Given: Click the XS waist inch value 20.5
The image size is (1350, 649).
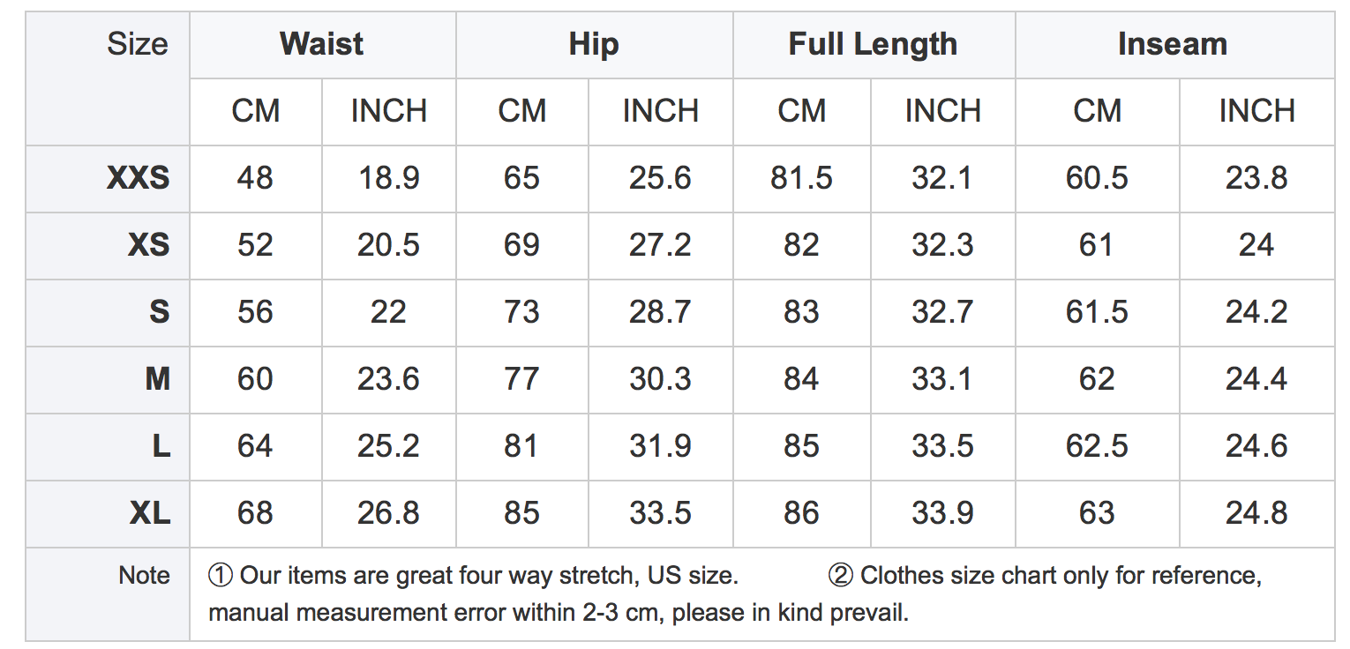Looking at the screenshot, I should point(388,245).
